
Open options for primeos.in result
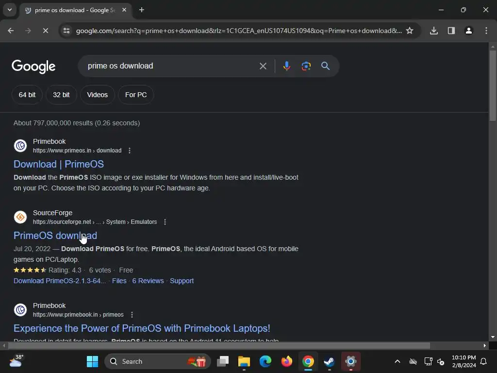(129, 151)
